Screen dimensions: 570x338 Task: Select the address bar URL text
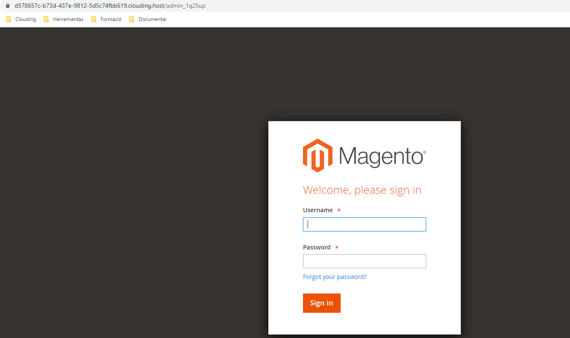(110, 6)
